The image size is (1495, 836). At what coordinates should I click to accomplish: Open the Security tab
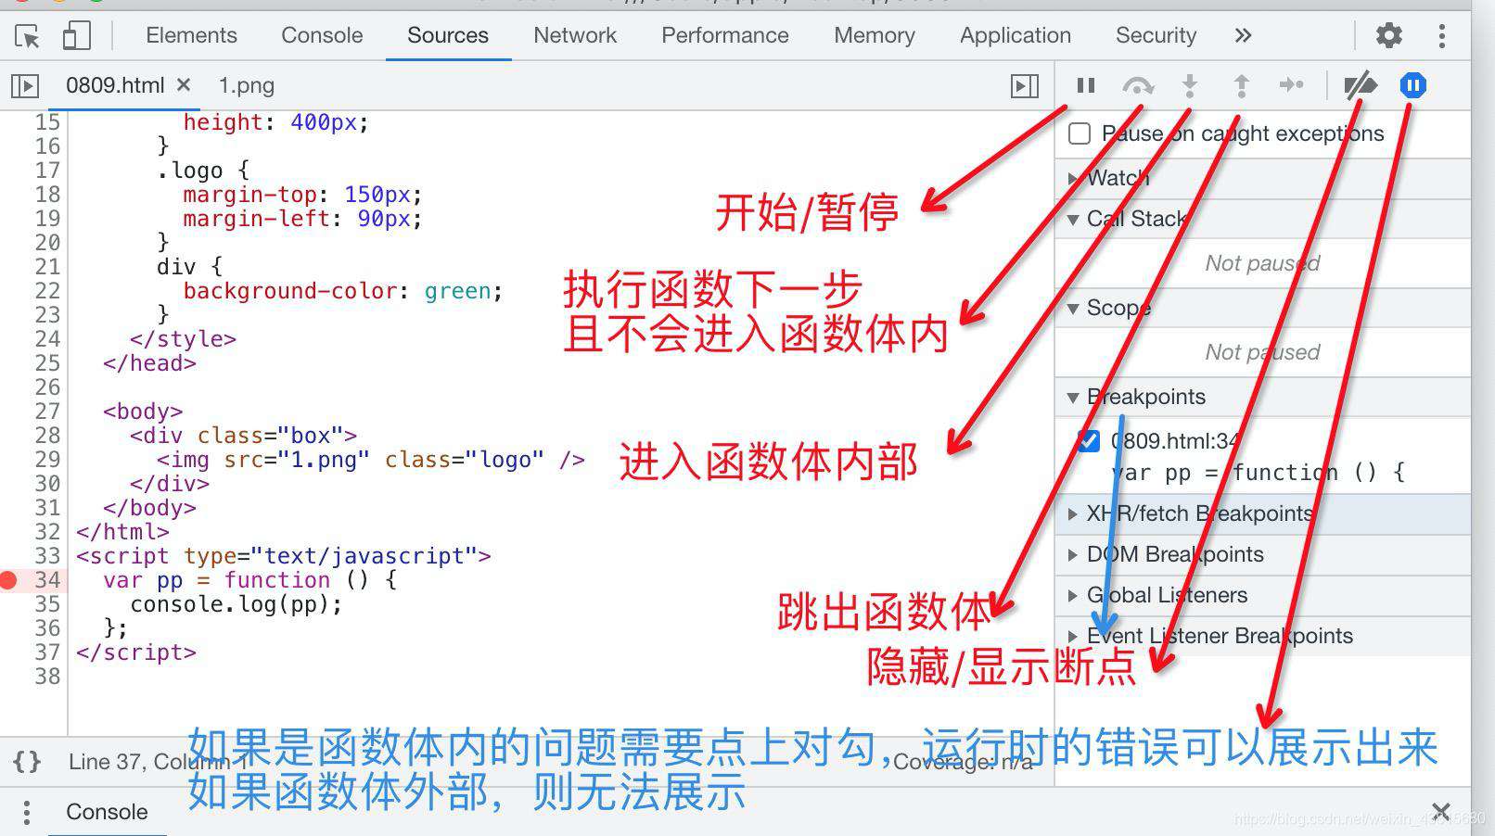click(1156, 35)
